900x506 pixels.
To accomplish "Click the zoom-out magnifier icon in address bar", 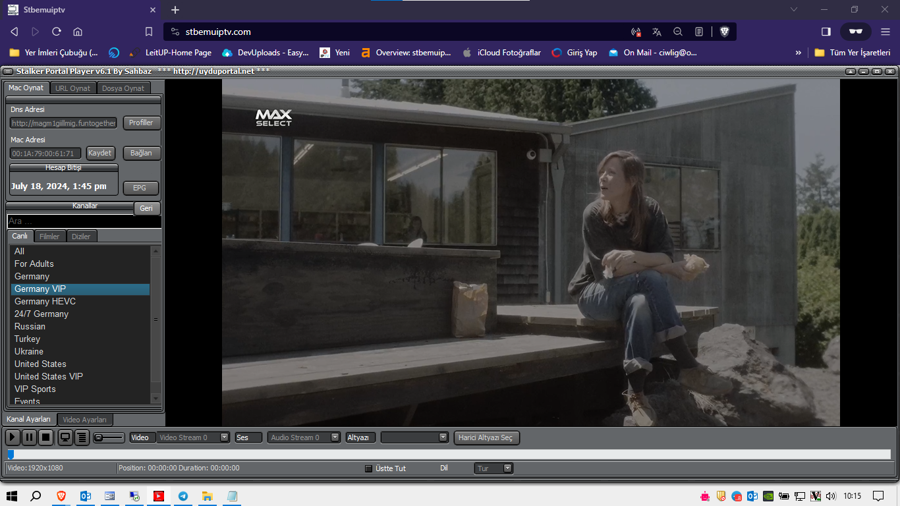I will (678, 32).
